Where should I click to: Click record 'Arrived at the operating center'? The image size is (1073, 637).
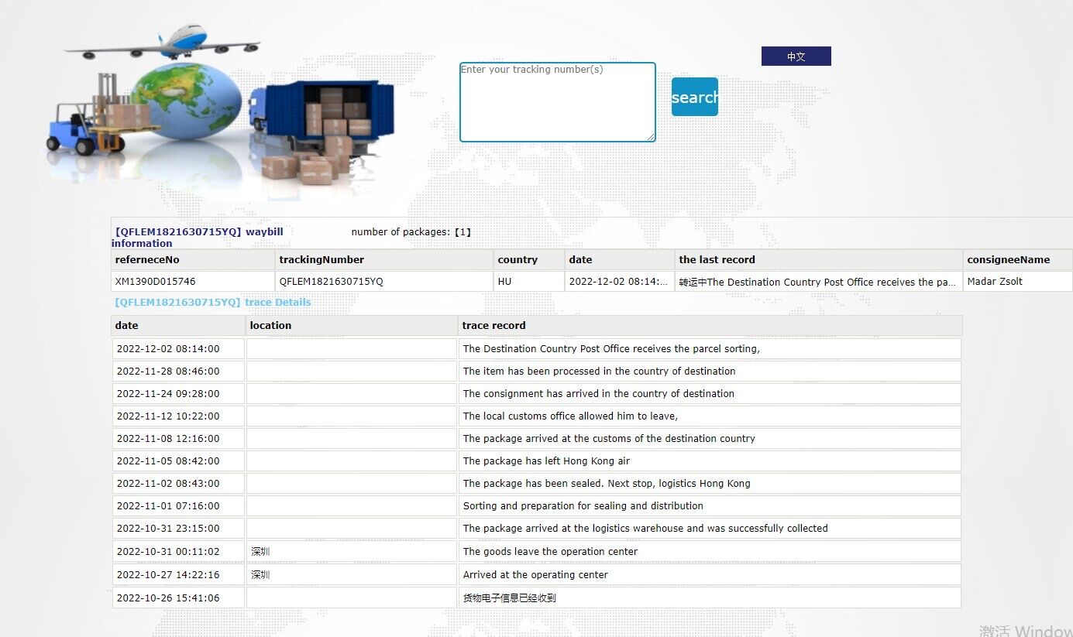click(x=710, y=575)
